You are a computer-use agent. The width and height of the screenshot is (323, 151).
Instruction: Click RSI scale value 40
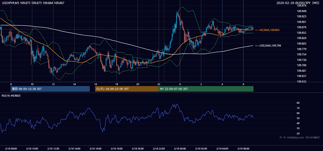[298, 123]
